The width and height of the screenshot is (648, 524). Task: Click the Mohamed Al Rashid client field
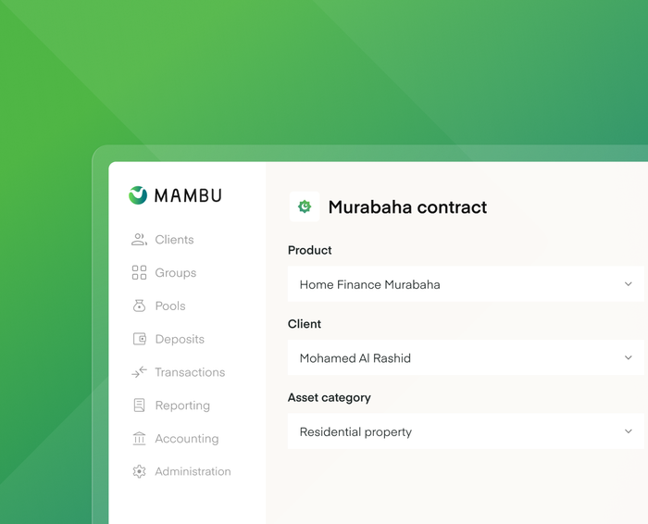coord(466,357)
